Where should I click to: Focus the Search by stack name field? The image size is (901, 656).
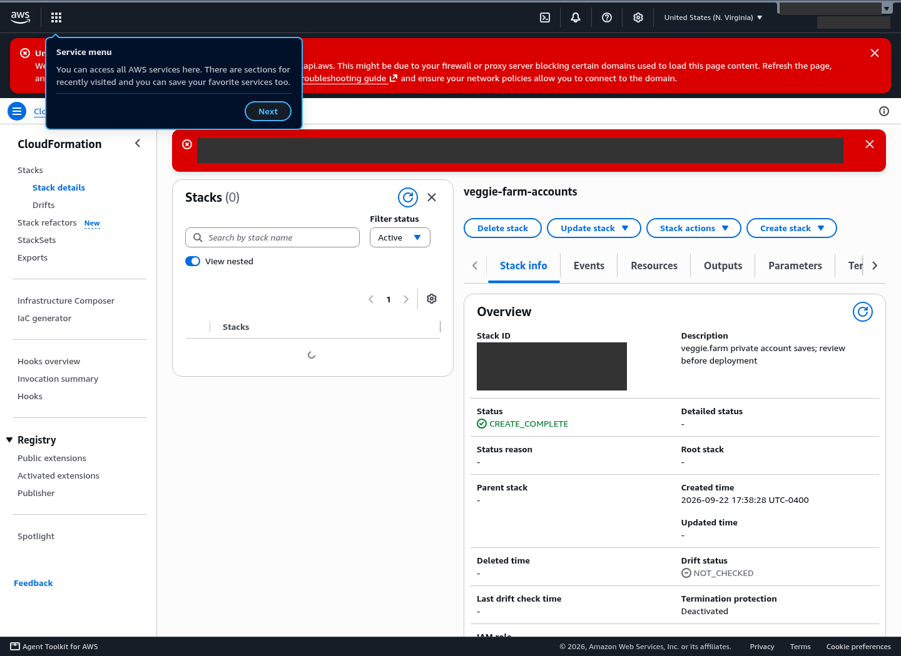click(x=272, y=237)
